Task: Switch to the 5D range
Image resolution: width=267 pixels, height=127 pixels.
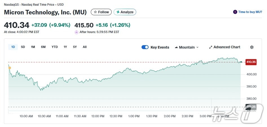Action: pos(23,47)
